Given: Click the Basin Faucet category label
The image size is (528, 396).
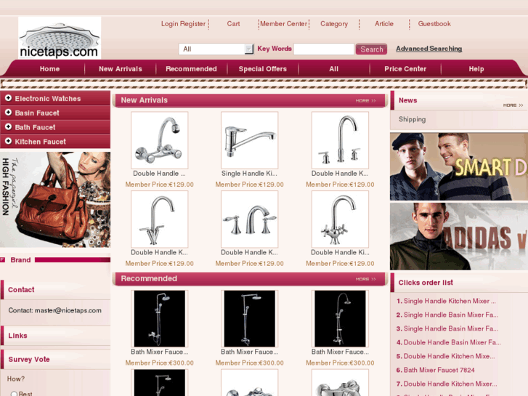Looking at the screenshot, I should pyautogui.click(x=37, y=113).
